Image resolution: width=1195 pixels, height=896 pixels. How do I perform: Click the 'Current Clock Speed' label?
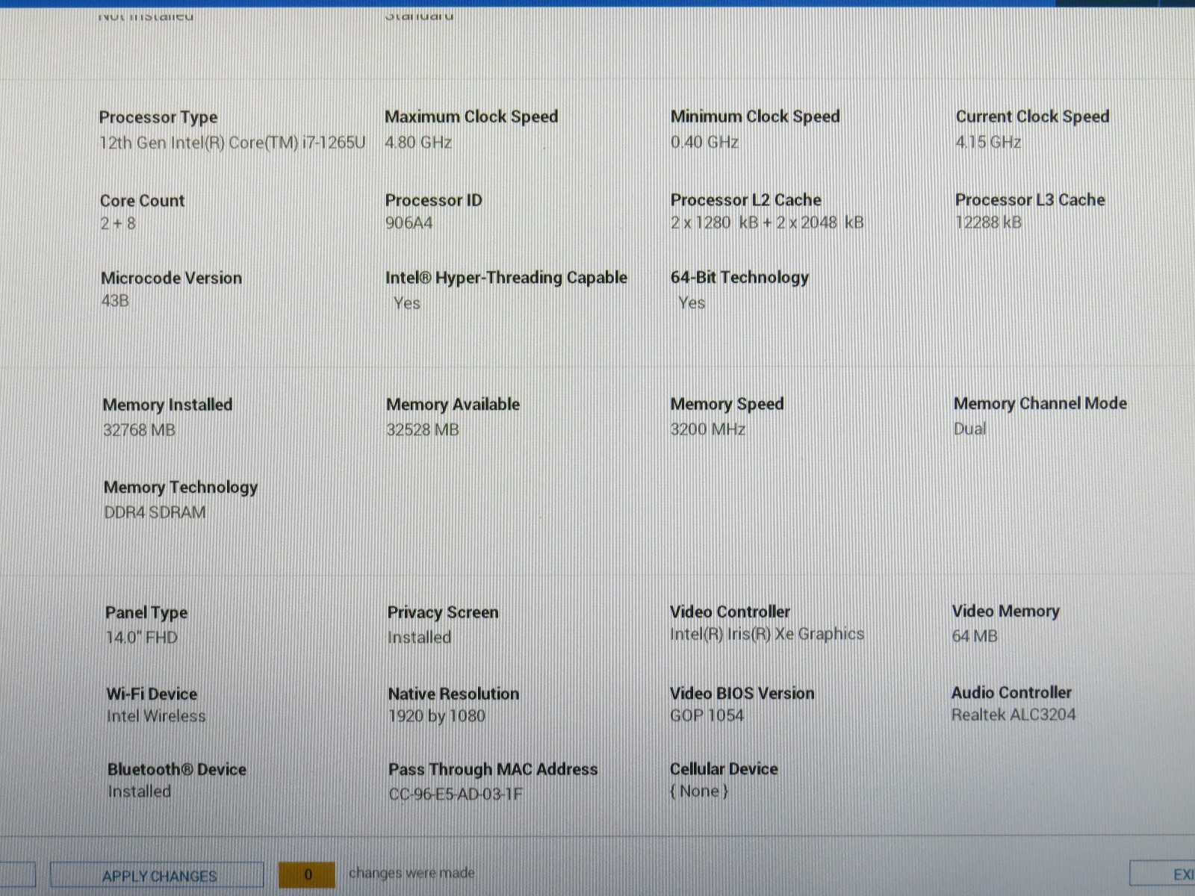(x=1032, y=116)
